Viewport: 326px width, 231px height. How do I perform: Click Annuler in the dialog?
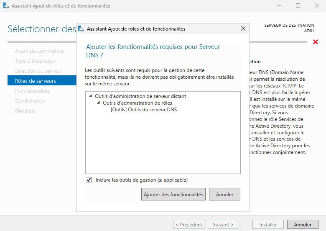[x=224, y=195]
